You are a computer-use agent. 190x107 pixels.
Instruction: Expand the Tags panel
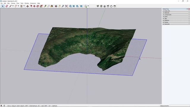(x=176, y=18)
